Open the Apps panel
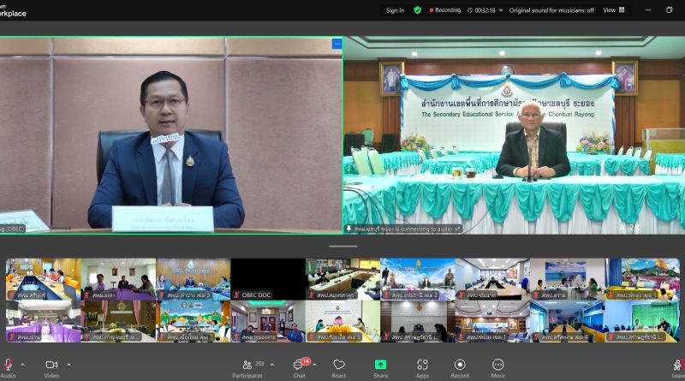 click(x=422, y=366)
